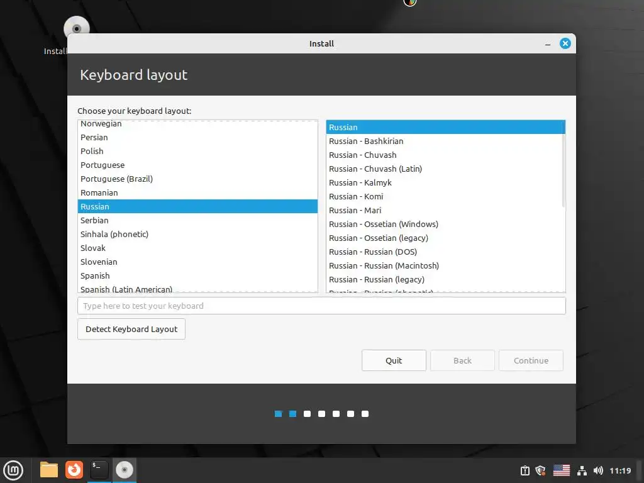Choose Russian - Ossetian (Windows) variant
This screenshot has height=483, width=644.
point(446,225)
